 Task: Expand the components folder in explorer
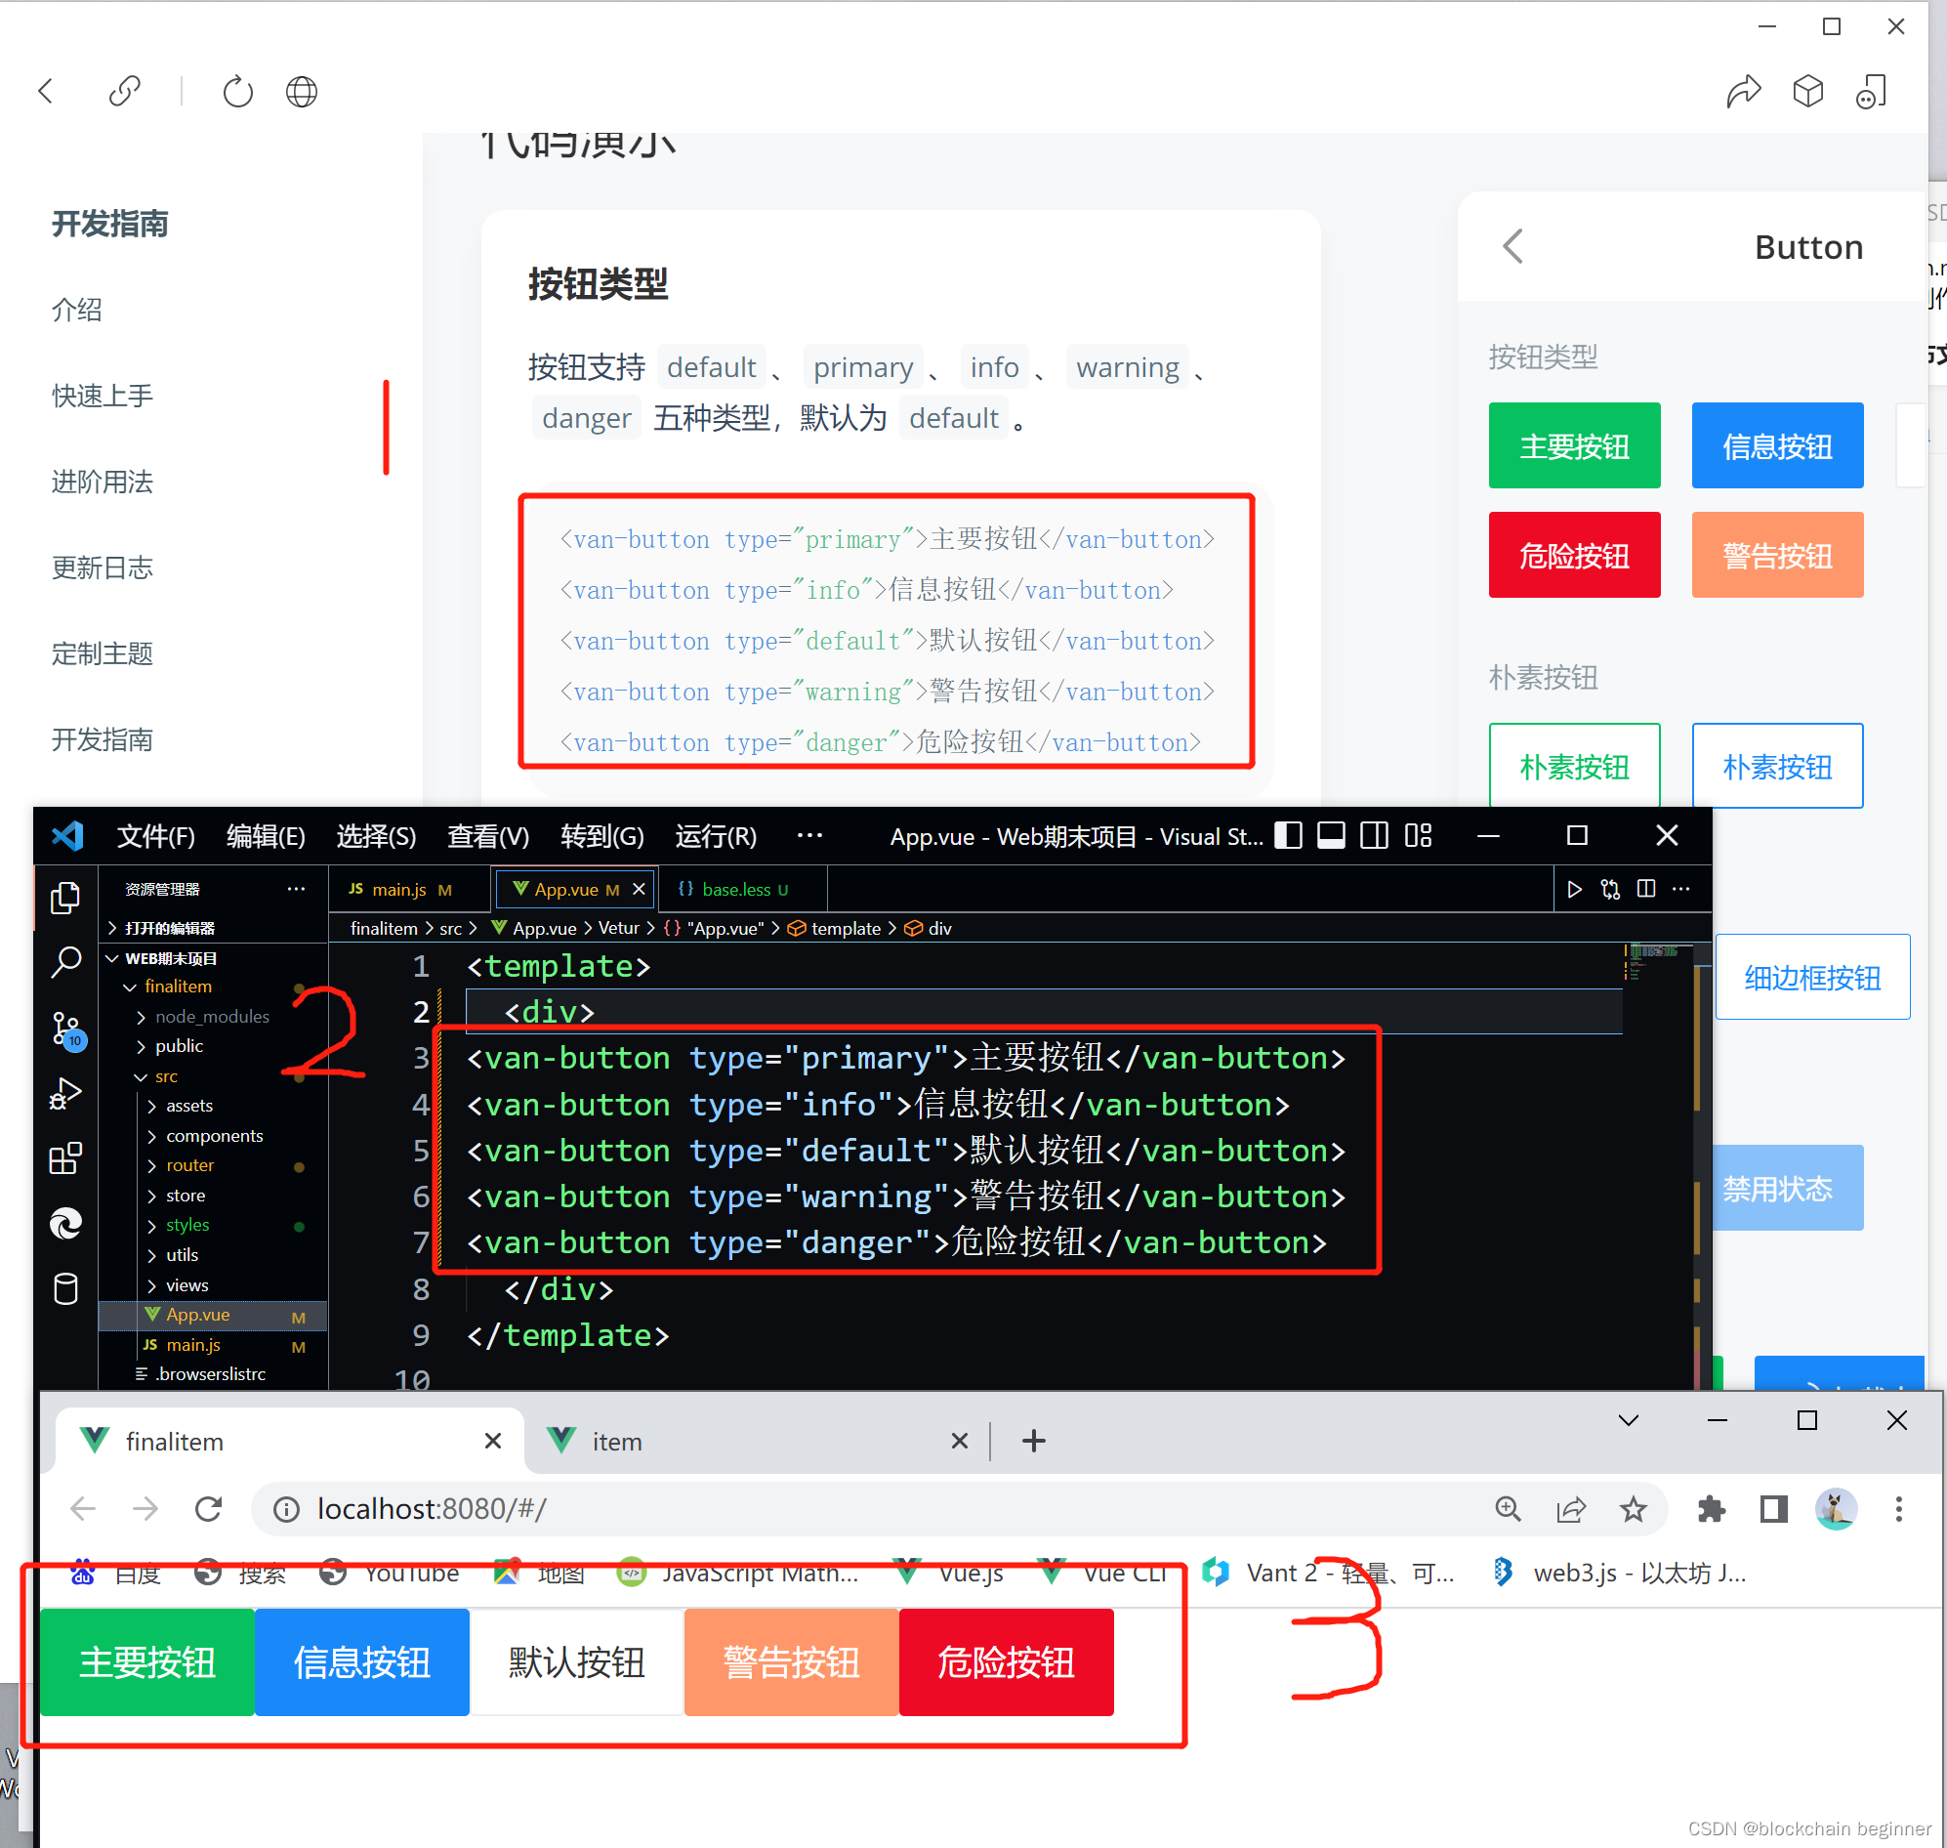pos(214,1136)
